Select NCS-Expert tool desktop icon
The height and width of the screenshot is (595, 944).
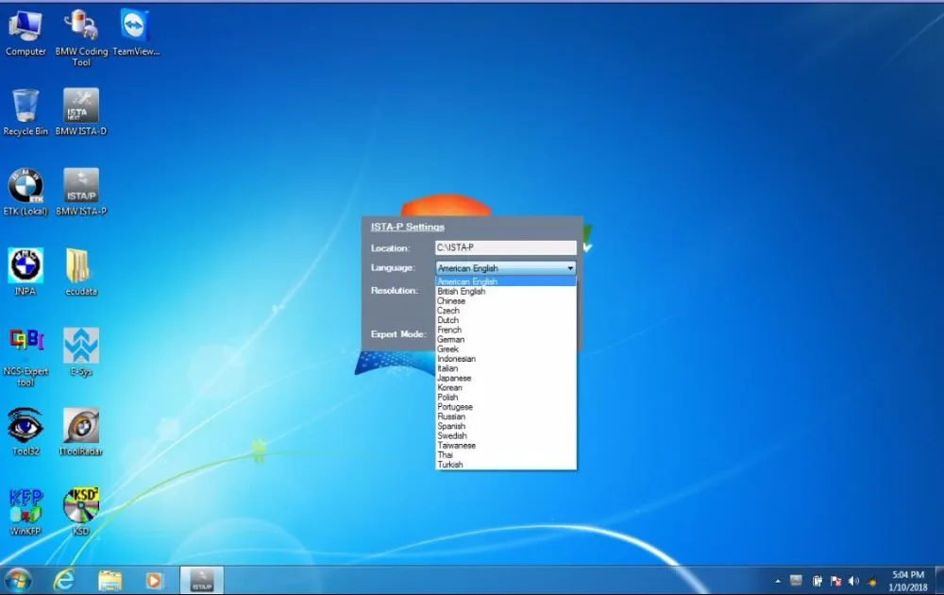pyautogui.click(x=25, y=357)
